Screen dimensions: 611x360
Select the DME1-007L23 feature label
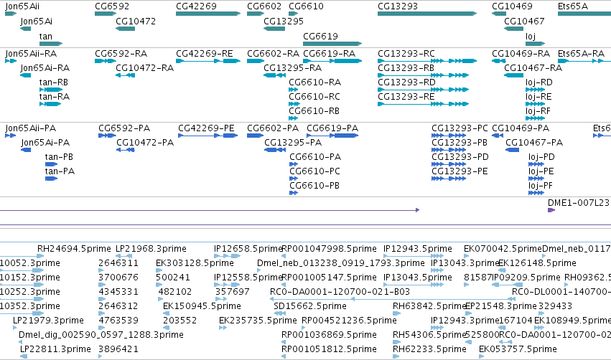(578, 203)
